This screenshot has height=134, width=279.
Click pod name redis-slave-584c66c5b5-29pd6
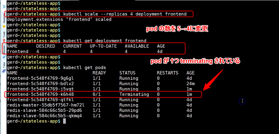pyautogui.click(x=44, y=110)
